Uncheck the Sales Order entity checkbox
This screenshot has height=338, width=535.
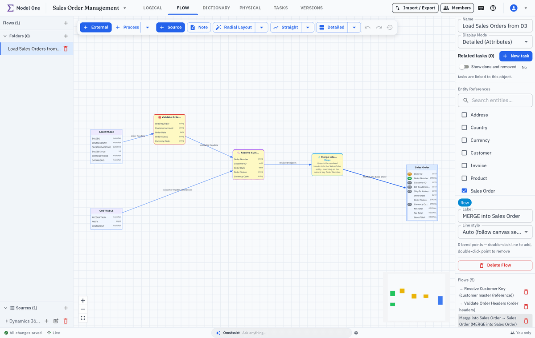[464, 191]
